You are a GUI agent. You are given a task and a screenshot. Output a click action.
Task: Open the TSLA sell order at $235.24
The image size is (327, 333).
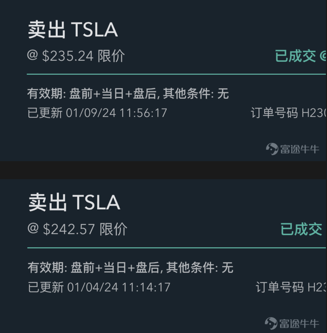[163, 81]
